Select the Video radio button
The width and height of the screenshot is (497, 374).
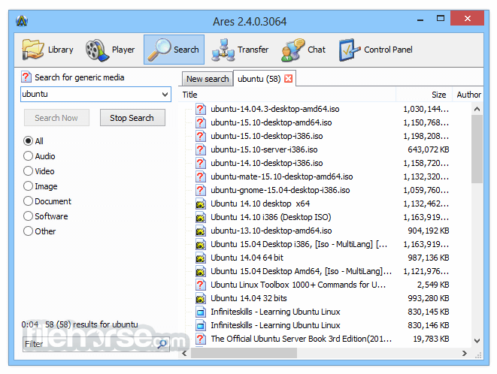pyautogui.click(x=29, y=171)
